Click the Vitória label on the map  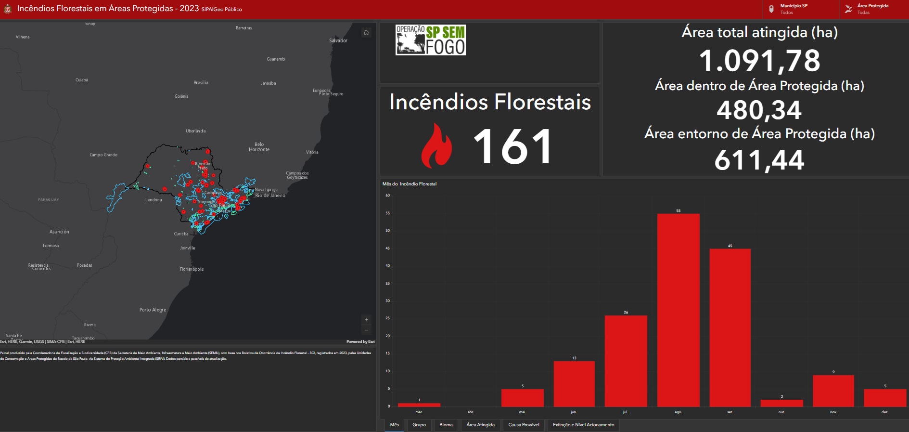(312, 152)
